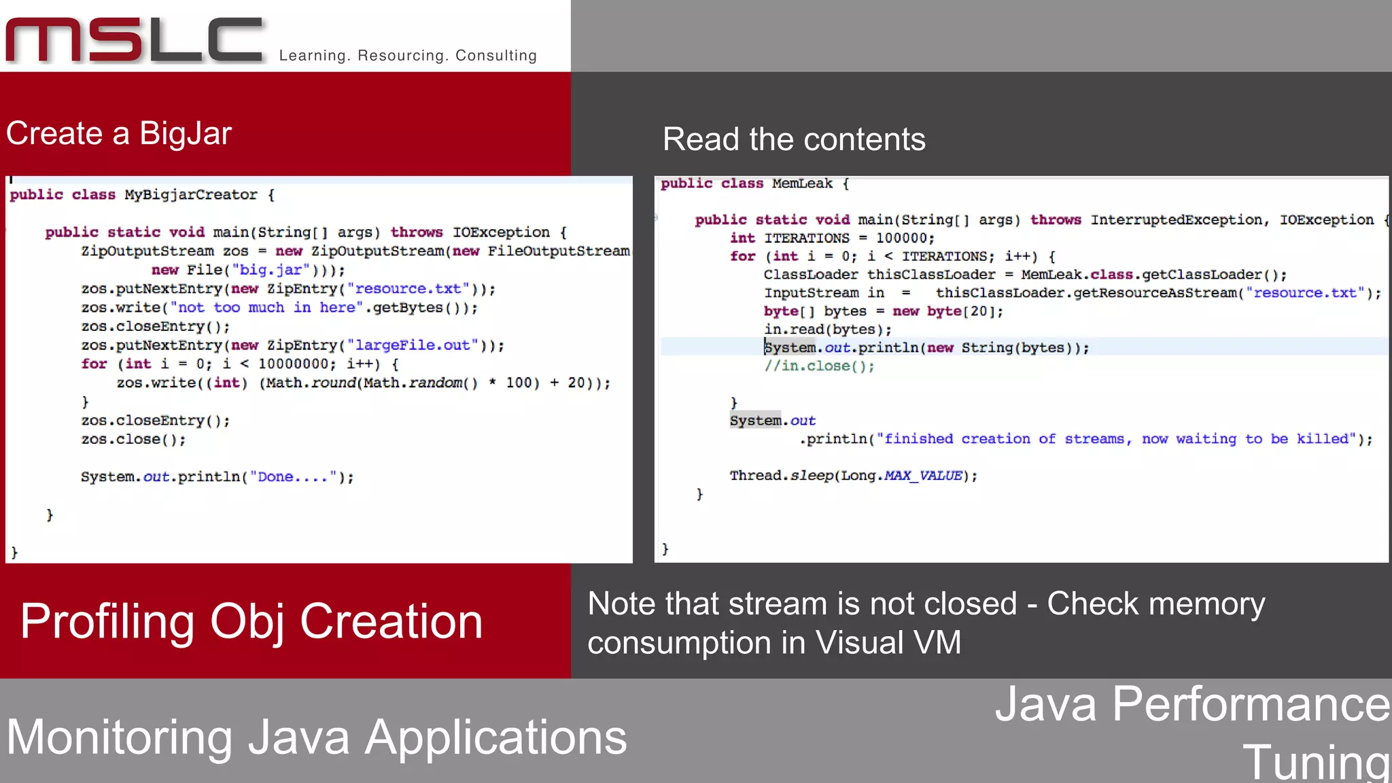Click the 'finished creation of streams' println line
Image resolution: width=1392 pixels, height=783 pixels.
click(1086, 439)
